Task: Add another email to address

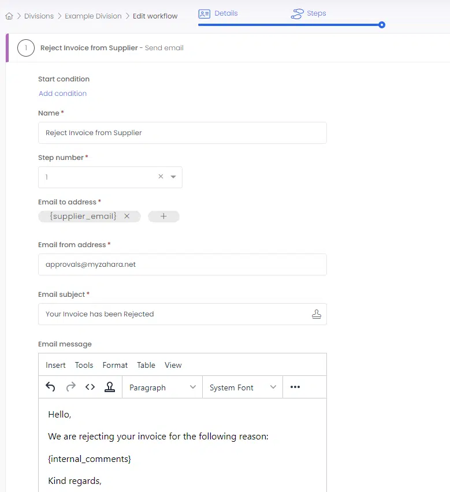Action: (x=163, y=216)
